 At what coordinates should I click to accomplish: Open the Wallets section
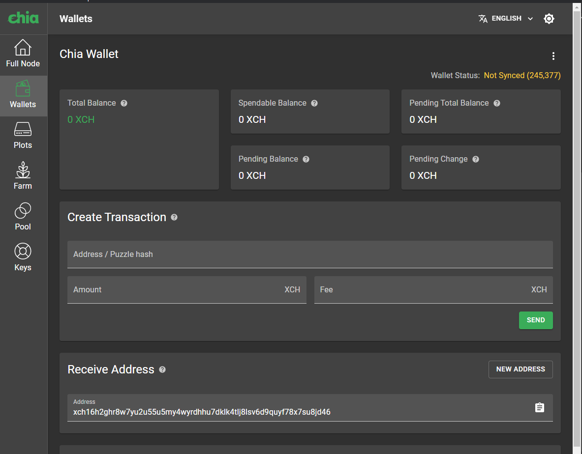click(23, 95)
